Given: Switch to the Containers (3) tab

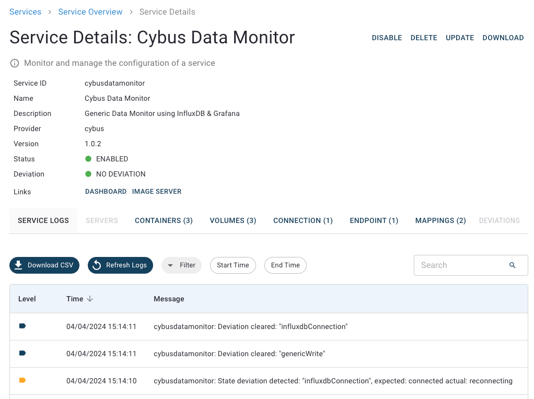Looking at the screenshot, I should (x=164, y=220).
